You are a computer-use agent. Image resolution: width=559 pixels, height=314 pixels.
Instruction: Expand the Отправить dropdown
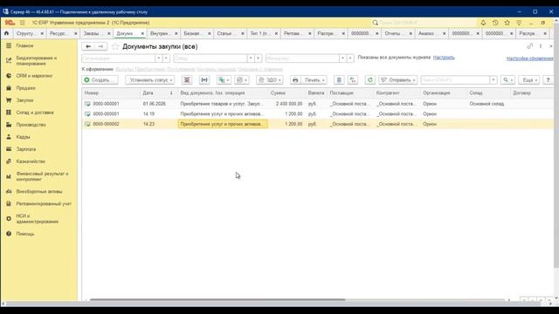[398, 80]
